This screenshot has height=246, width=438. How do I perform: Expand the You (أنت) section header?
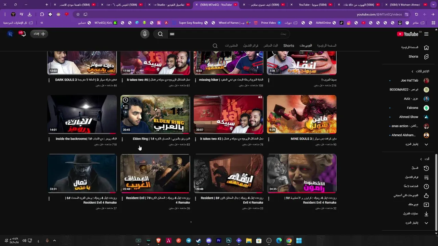point(424,159)
